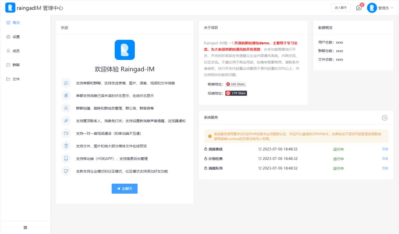View the 日志 log for 计划任务
This screenshot has width=399, height=234.
point(385,159)
